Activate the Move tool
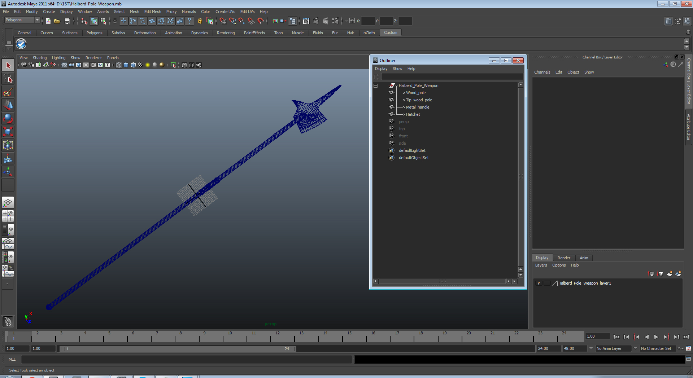The height and width of the screenshot is (378, 693). (8, 105)
